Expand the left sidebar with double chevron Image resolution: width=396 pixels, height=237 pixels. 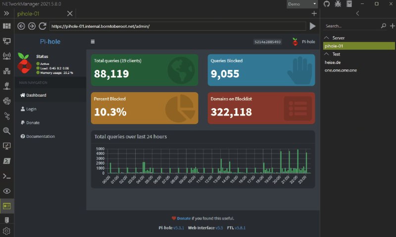(x=6, y=13)
